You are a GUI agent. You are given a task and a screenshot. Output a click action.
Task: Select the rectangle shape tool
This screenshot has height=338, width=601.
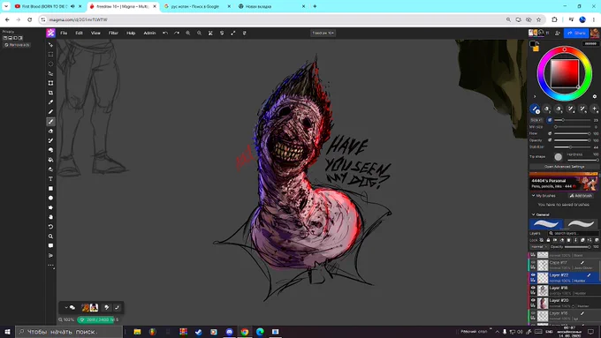(x=50, y=188)
